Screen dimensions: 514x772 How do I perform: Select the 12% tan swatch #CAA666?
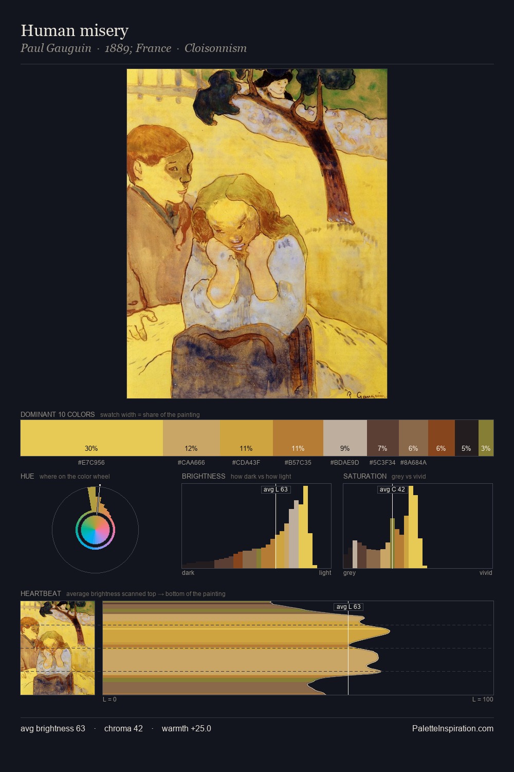pyautogui.click(x=191, y=438)
